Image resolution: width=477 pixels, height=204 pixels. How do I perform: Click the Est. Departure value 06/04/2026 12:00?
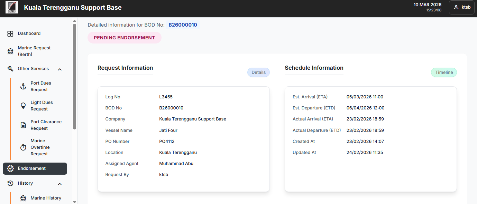(365, 108)
